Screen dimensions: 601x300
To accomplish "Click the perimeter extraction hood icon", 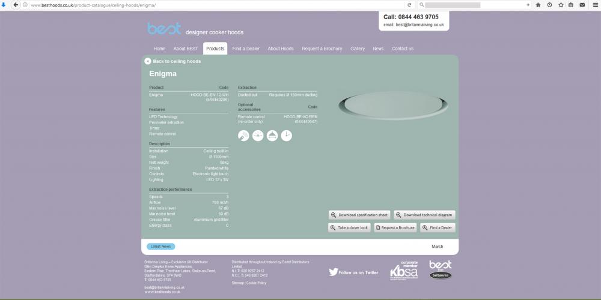I will point(272,136).
